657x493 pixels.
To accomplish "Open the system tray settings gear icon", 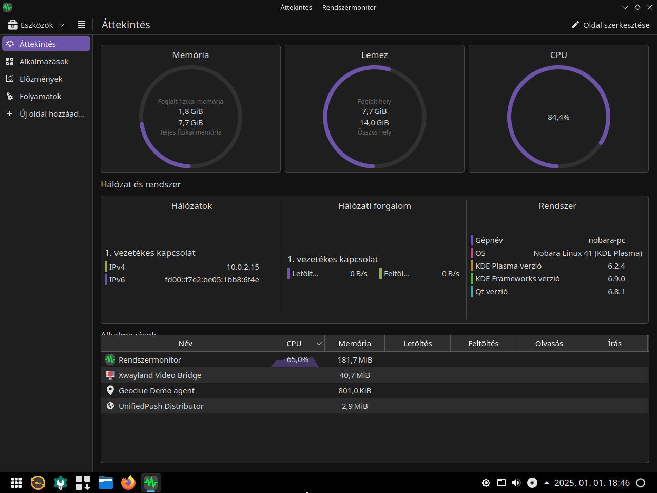I will [x=486, y=483].
